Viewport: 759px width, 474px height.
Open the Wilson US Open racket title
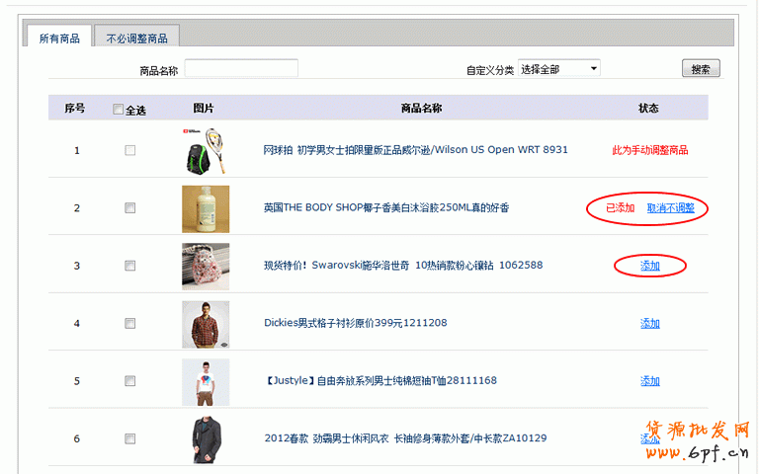click(415, 150)
